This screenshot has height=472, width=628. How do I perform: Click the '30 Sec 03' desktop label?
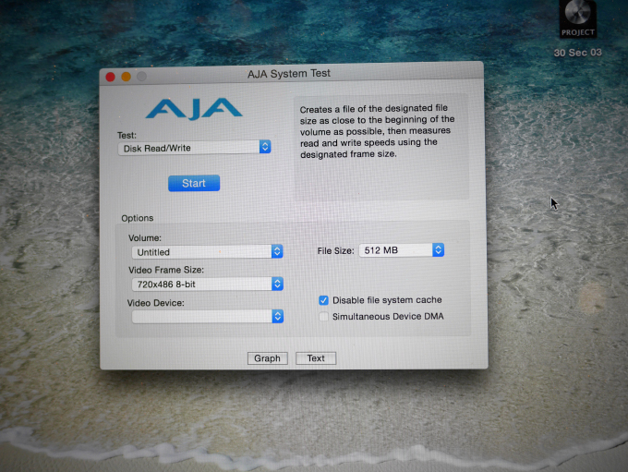pyautogui.click(x=577, y=53)
